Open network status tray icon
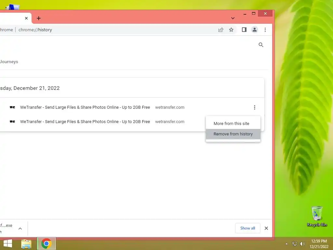 [295, 243]
